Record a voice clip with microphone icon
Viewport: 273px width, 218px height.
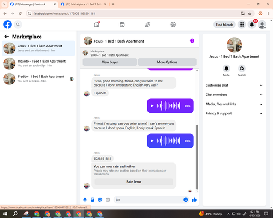[x=85, y=200]
